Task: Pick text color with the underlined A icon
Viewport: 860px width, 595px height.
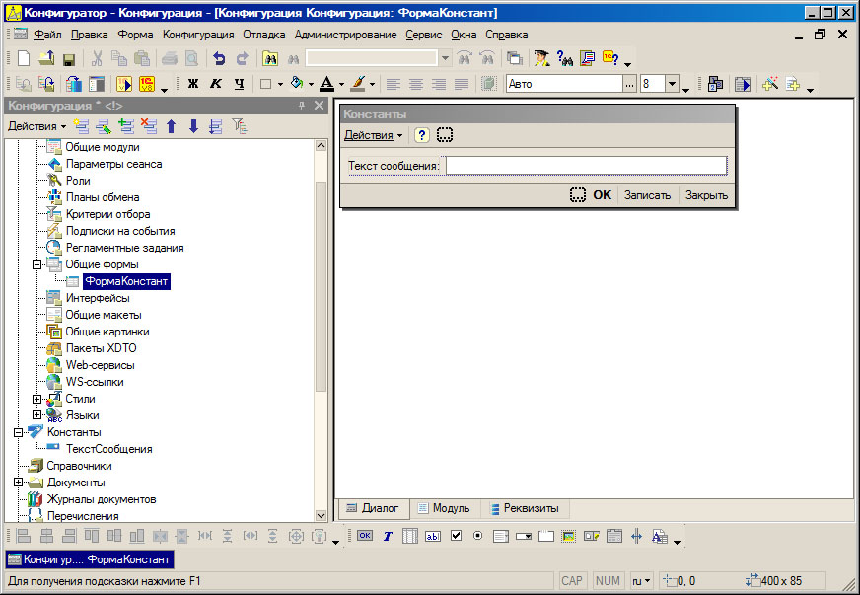Action: tap(327, 84)
